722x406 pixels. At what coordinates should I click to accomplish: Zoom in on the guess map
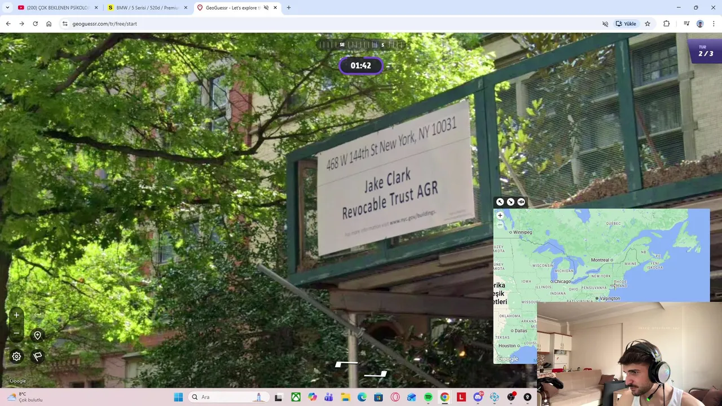tap(500, 215)
